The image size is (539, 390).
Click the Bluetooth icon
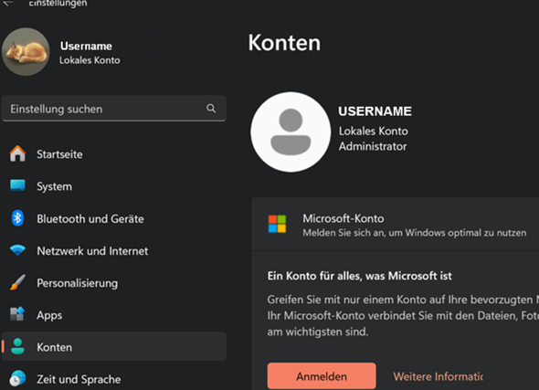click(x=17, y=218)
